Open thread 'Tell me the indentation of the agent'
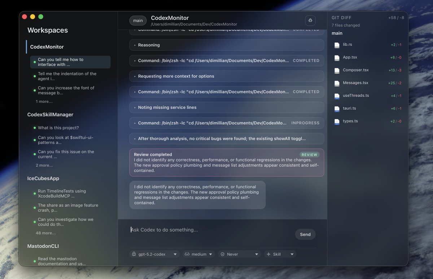 (x=70, y=76)
